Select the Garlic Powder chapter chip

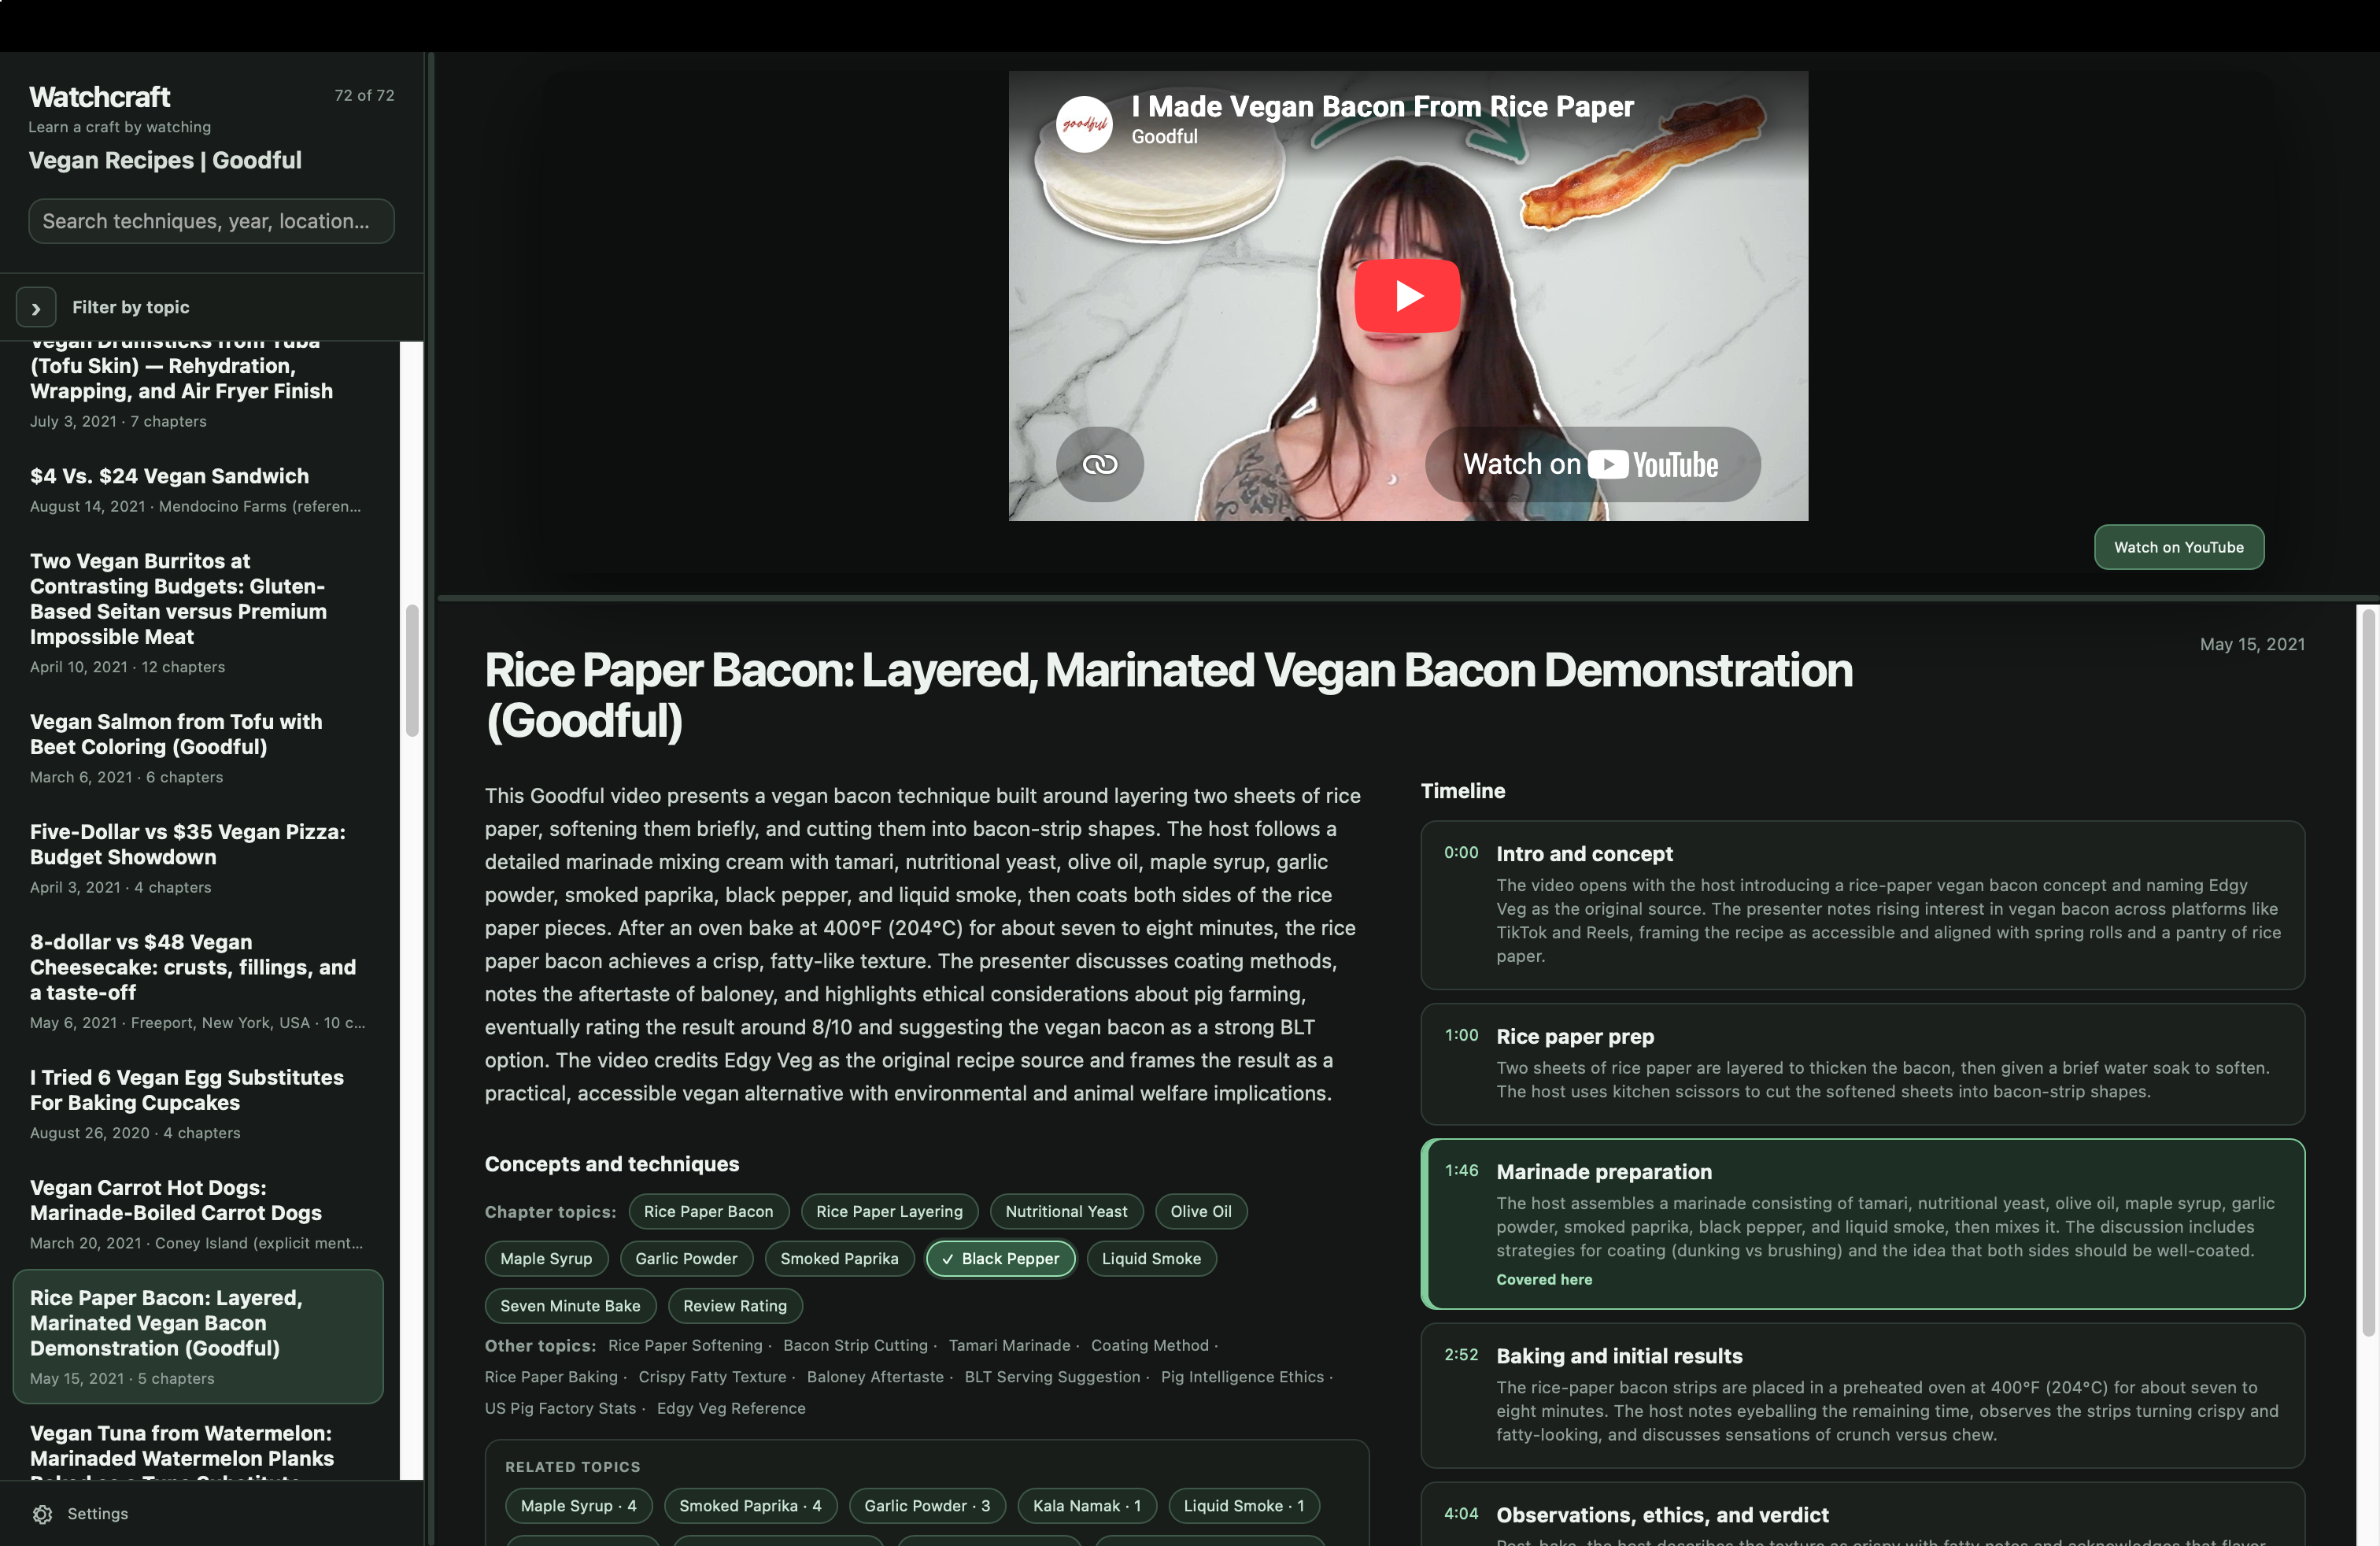[x=686, y=1258]
